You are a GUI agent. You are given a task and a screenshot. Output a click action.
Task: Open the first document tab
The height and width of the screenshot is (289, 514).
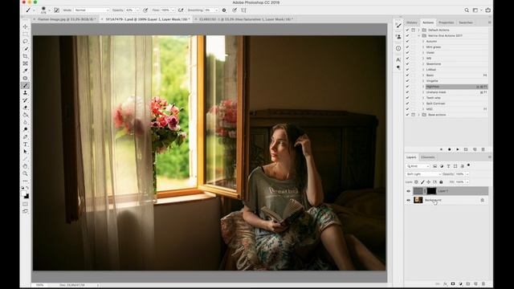(66, 19)
